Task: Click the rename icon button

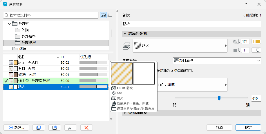Action: (x=70, y=128)
